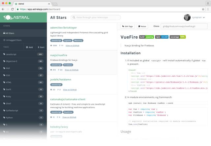
Task: Open Notes for the repository
Action: click(x=142, y=26)
